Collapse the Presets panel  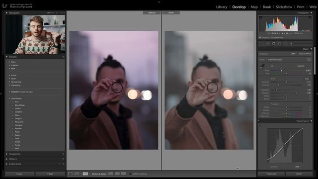pos(6,57)
